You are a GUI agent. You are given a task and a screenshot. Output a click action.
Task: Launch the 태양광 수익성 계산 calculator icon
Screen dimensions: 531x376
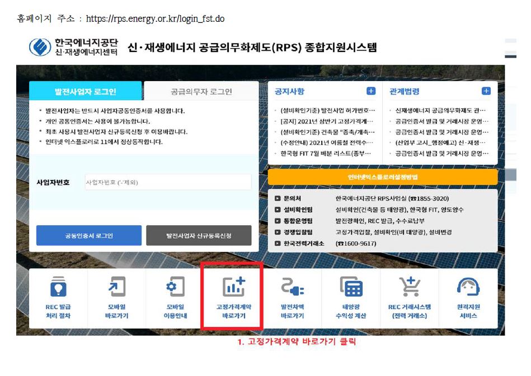(x=351, y=287)
